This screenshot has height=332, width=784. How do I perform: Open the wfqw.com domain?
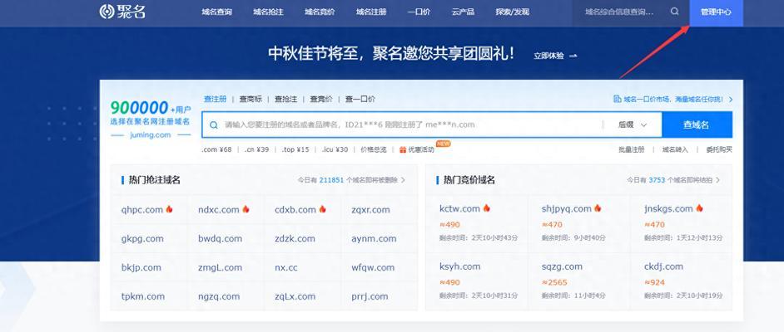tap(373, 268)
